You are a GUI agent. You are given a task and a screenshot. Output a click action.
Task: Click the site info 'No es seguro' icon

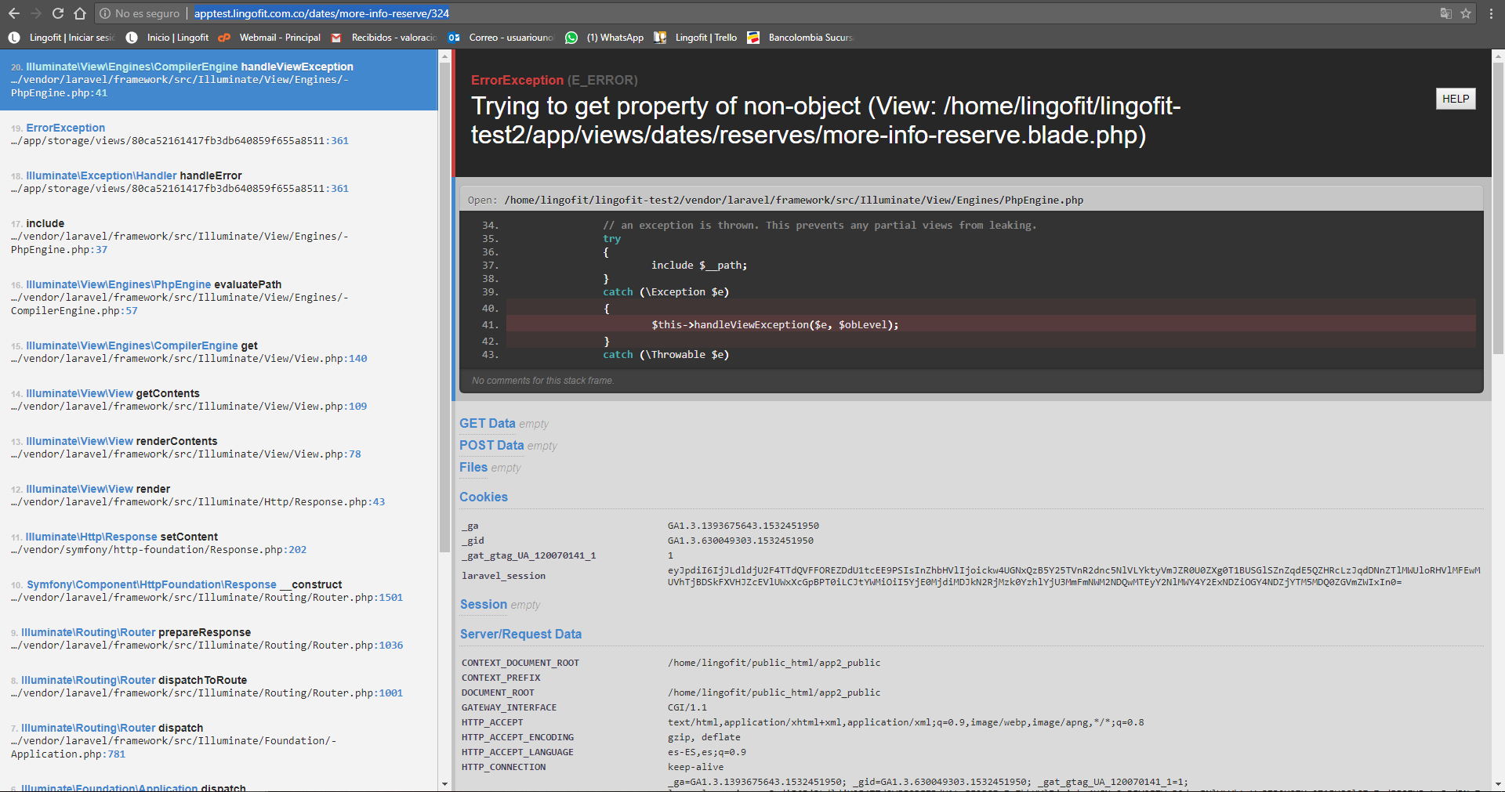105,13
